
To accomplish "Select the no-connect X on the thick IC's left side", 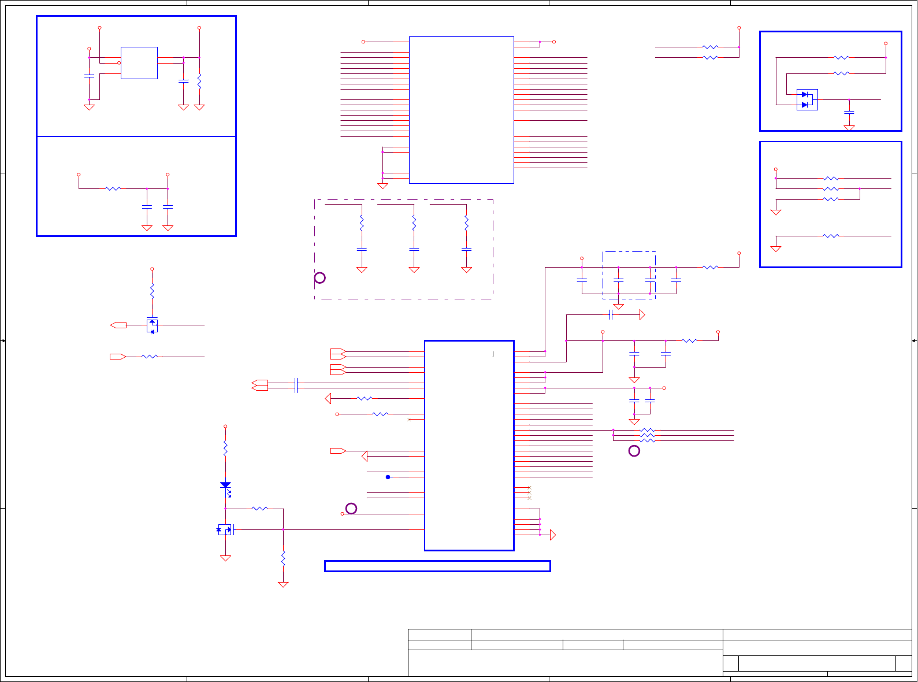I will click(409, 419).
